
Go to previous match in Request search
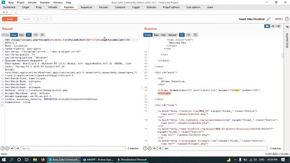13,148
